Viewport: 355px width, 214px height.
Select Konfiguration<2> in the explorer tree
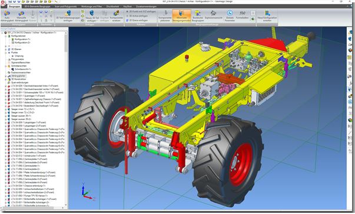[22, 42]
